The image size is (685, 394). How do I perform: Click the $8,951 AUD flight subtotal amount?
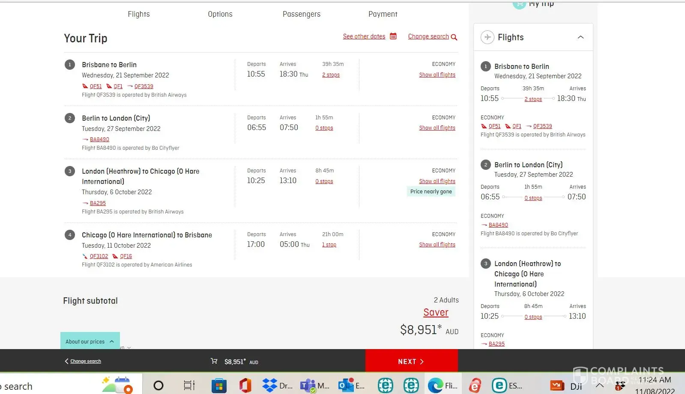coord(429,330)
